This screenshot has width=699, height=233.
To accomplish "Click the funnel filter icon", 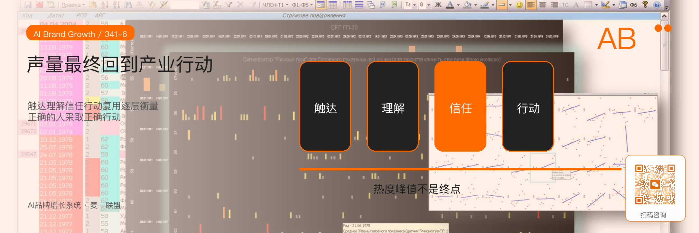I will (x=228, y=5).
